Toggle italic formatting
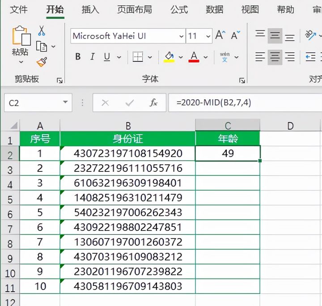 93,56
